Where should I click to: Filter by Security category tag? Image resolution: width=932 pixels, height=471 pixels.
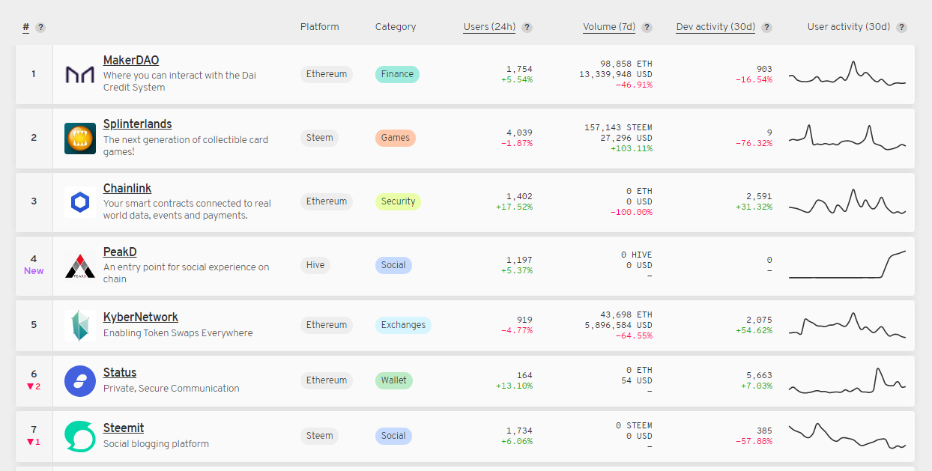click(x=398, y=201)
